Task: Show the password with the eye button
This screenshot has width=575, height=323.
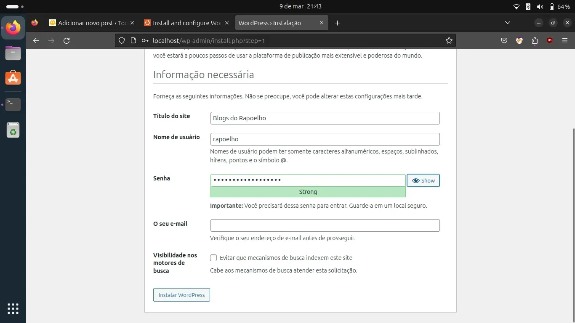Action: 423,180
